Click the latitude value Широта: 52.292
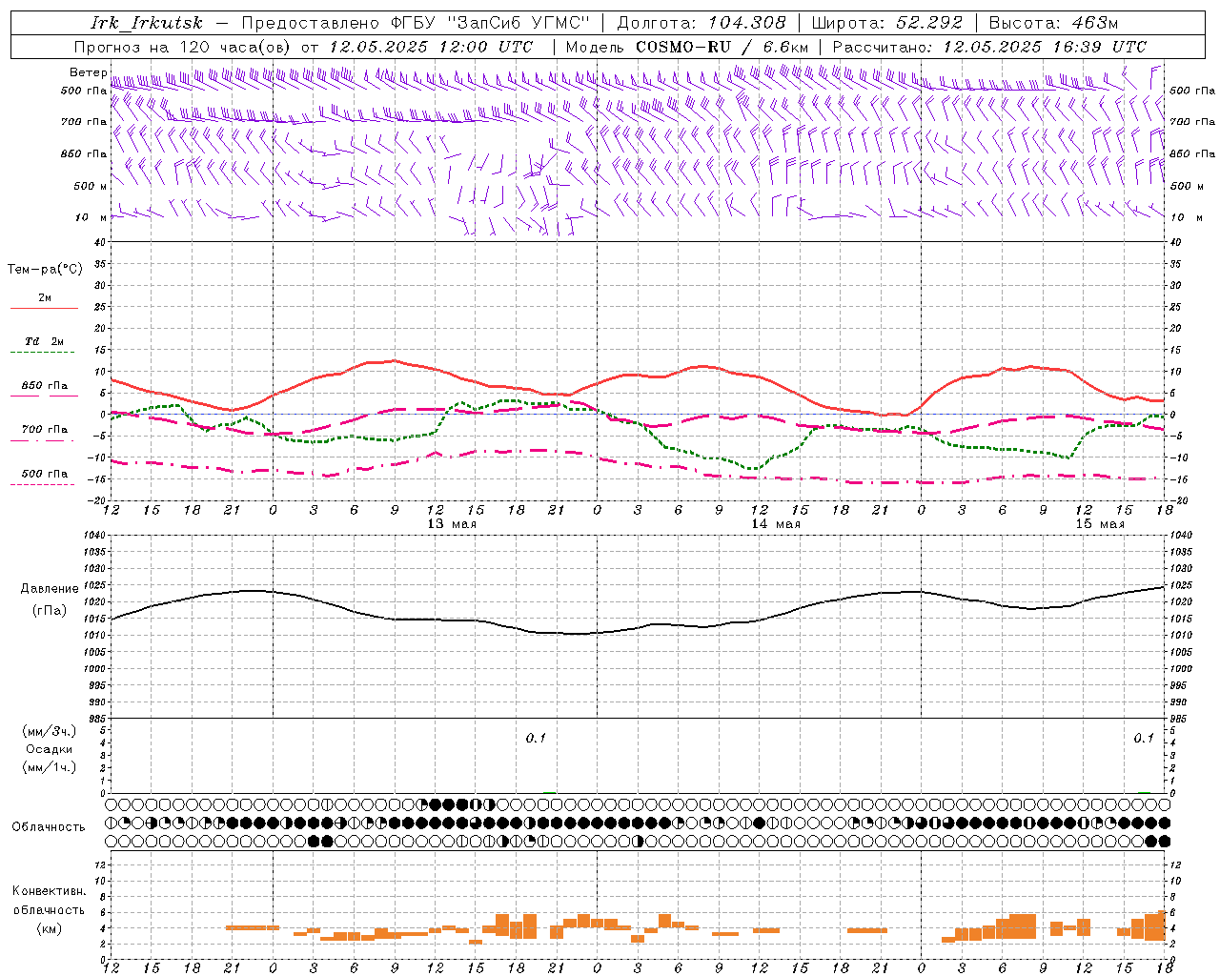1220x976 pixels. (x=887, y=23)
